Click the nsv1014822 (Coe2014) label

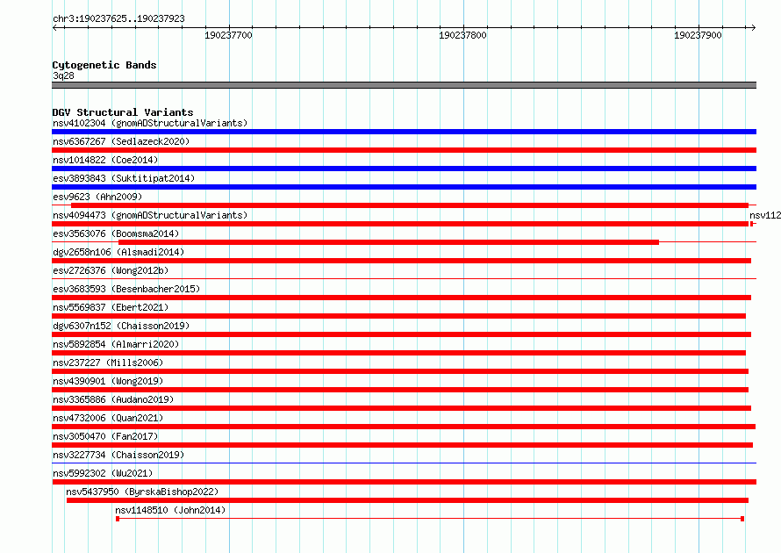(x=105, y=160)
